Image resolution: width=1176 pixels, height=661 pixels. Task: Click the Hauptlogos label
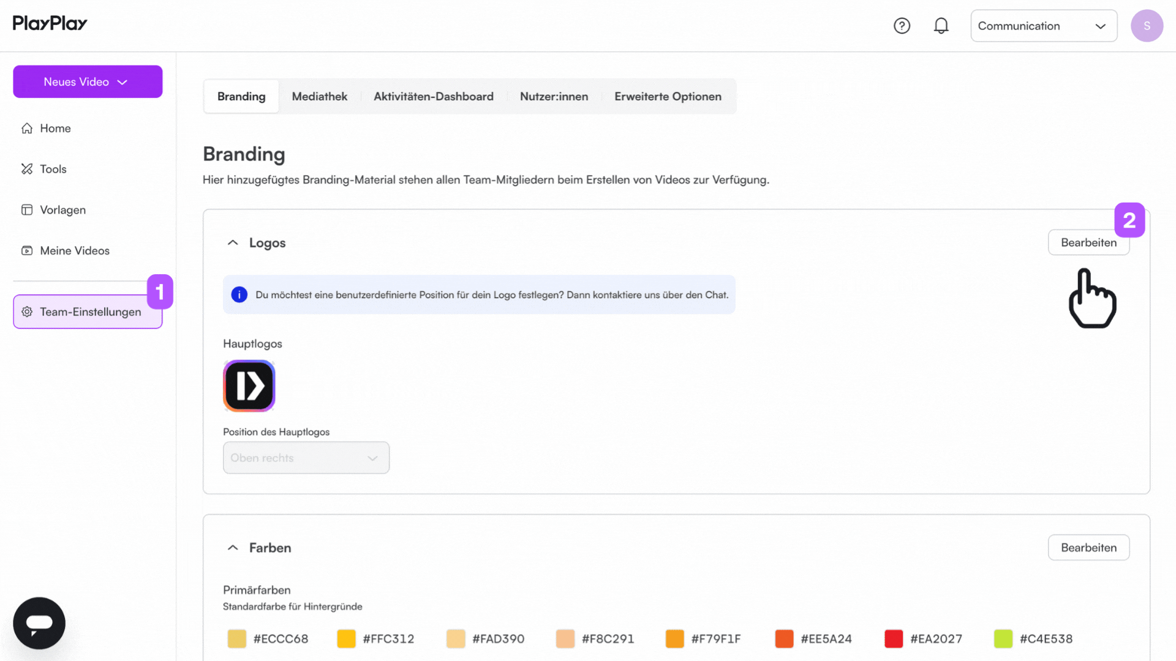252,344
